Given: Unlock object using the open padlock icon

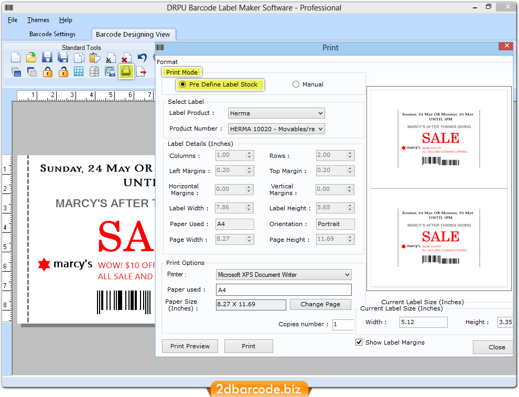Looking at the screenshot, I should (x=63, y=71).
